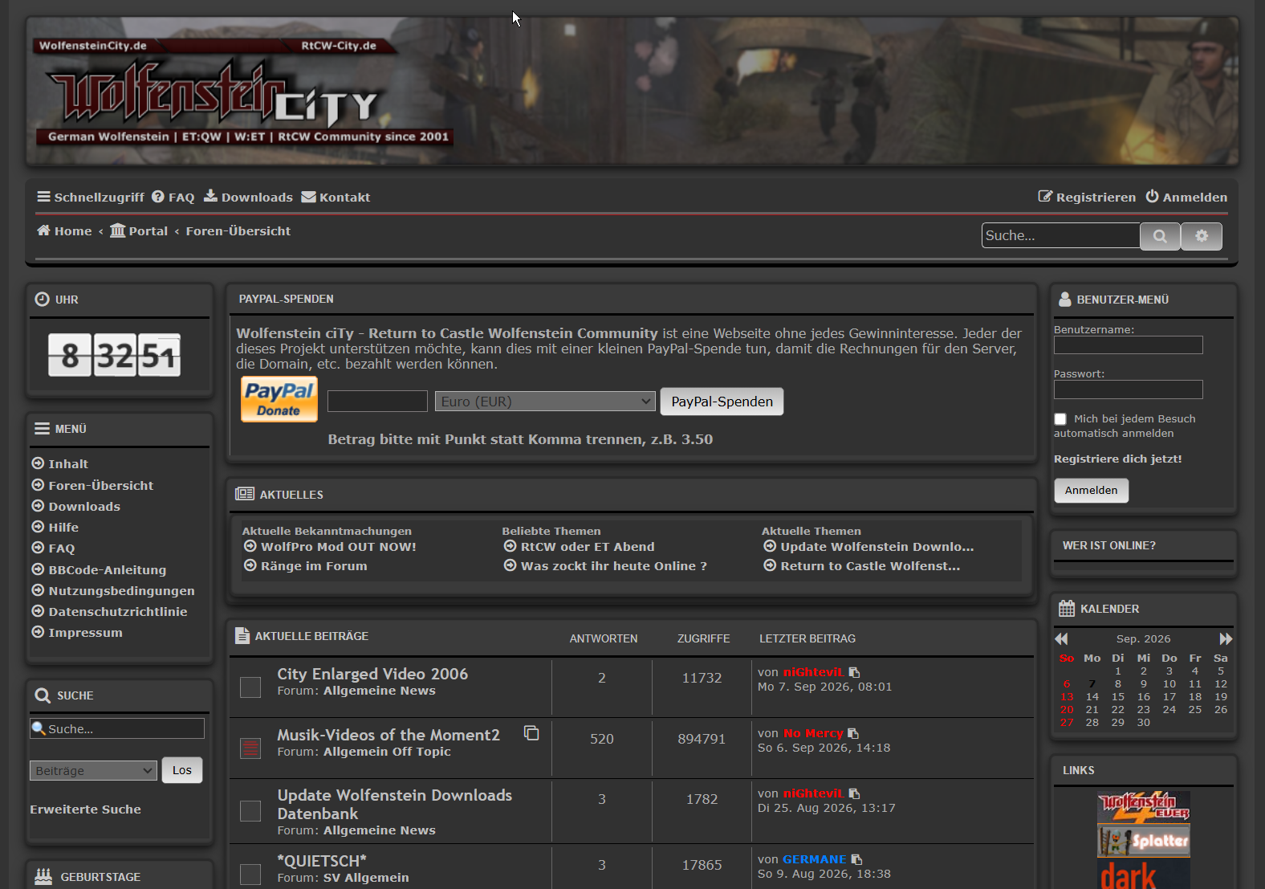Viewport: 1265px width, 889px height.
Task: Open Ränge im Forum announcement
Action: [314, 565]
